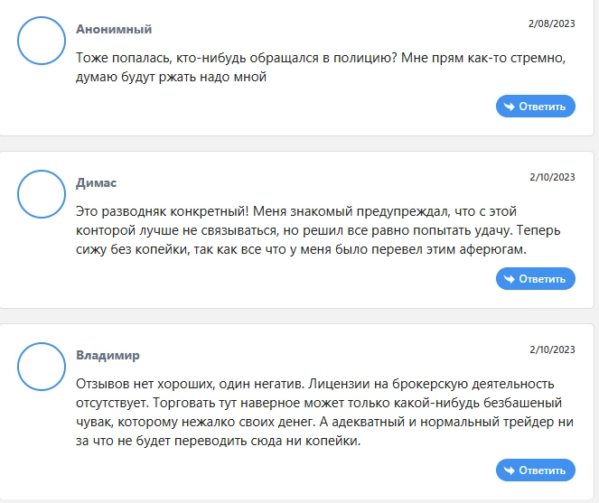
Task: Open Владимир's circular avatar
Action: (42, 367)
